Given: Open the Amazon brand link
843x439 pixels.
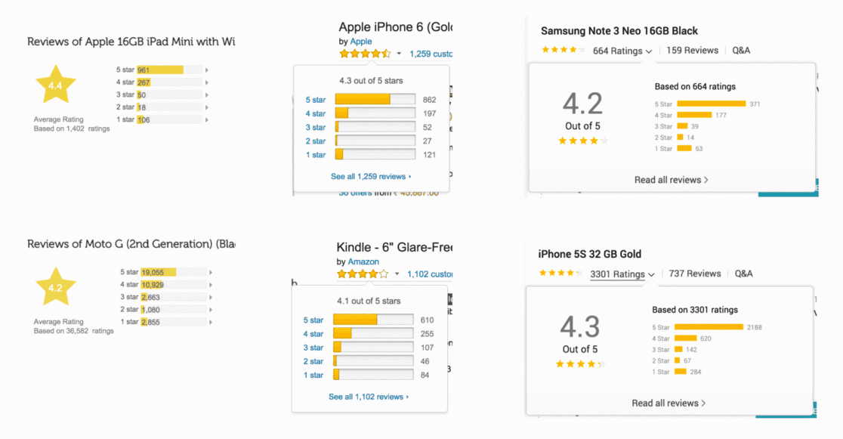Looking at the screenshot, I should pyautogui.click(x=363, y=261).
